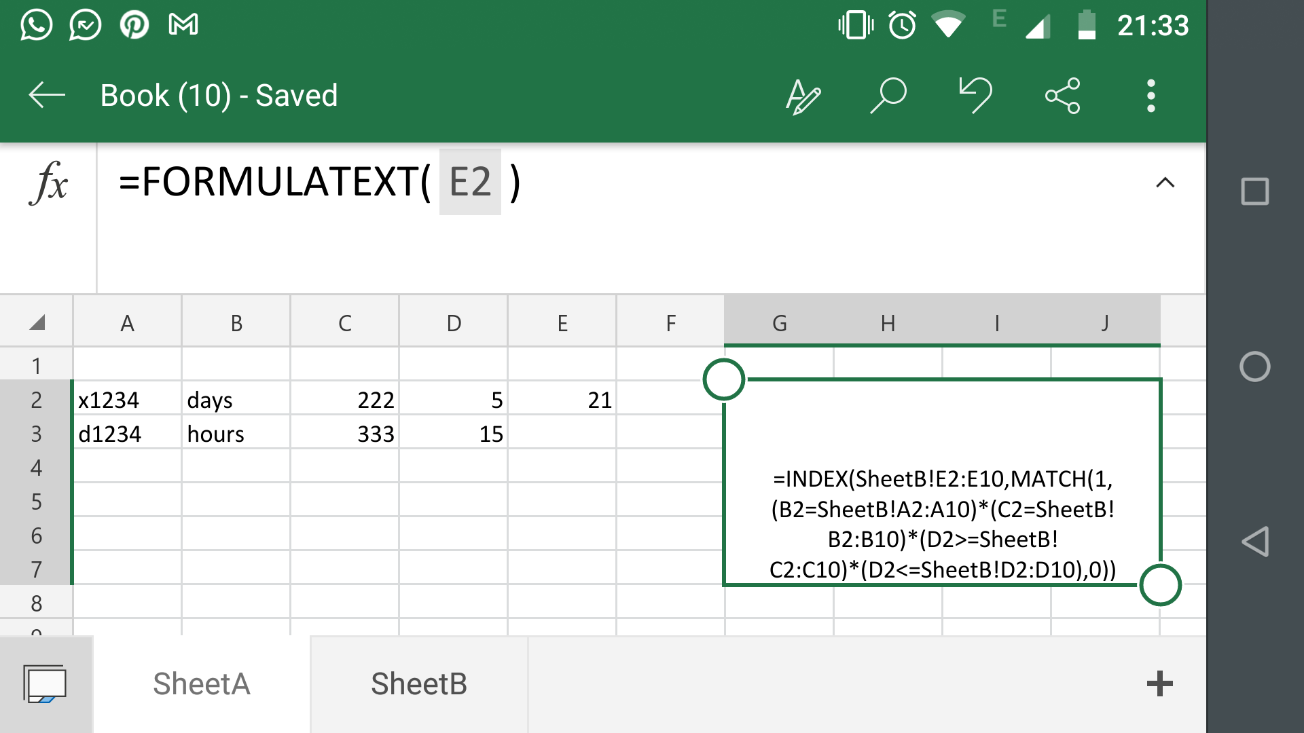Switch to the SheetB tab
The width and height of the screenshot is (1304, 733).
[x=418, y=683]
